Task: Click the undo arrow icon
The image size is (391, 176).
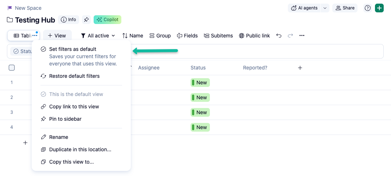Action: coord(279,36)
